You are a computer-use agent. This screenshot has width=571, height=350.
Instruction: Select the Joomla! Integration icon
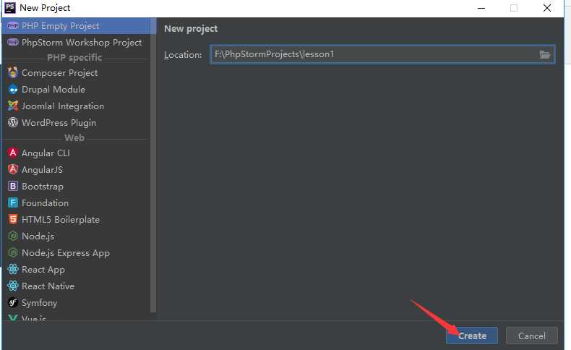(x=13, y=106)
